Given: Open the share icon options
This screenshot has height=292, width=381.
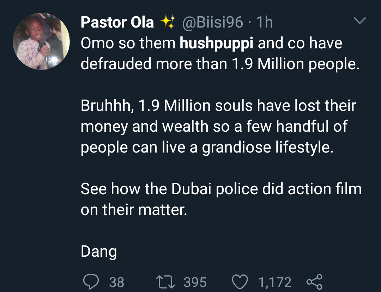Looking at the screenshot, I should click(x=315, y=282).
